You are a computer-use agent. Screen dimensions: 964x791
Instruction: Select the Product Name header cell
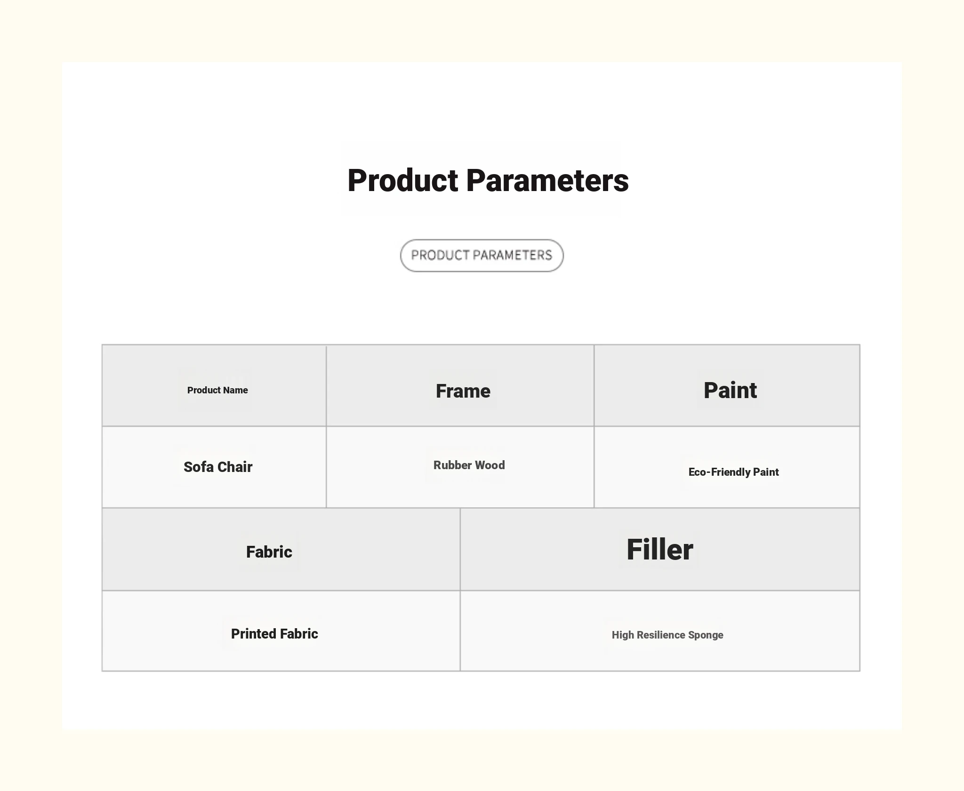tap(217, 390)
